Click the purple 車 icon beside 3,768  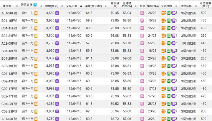coord(57,43)
